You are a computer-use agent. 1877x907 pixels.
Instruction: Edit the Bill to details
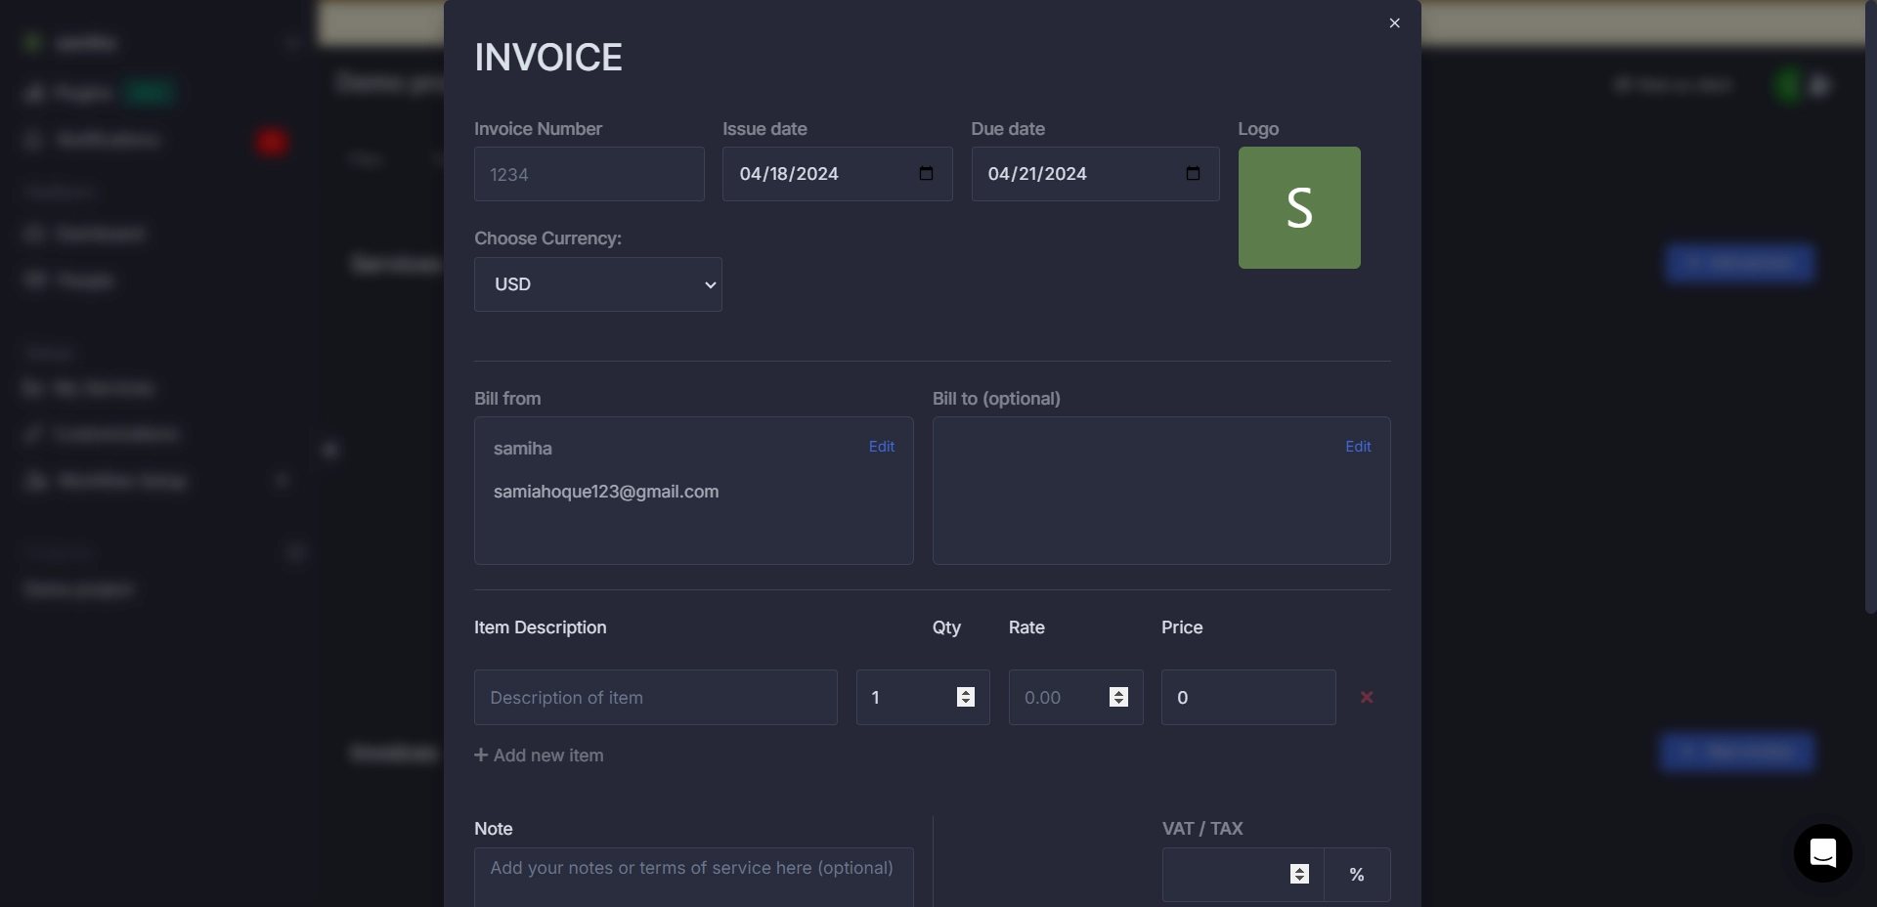tap(1358, 446)
